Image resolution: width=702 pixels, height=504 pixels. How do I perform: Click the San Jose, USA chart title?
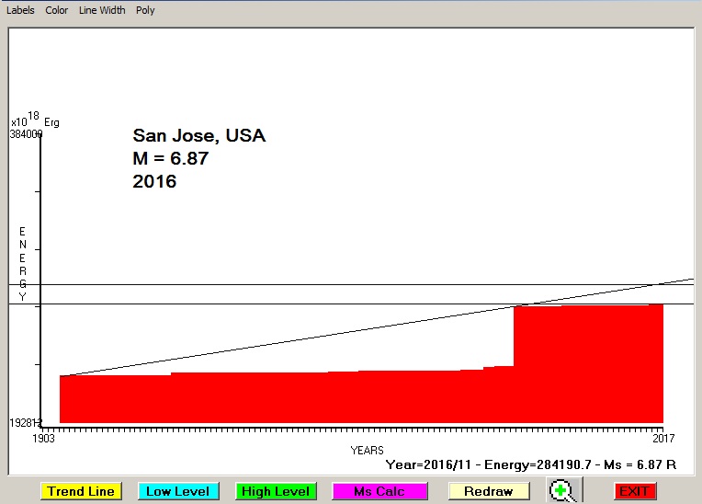click(199, 136)
